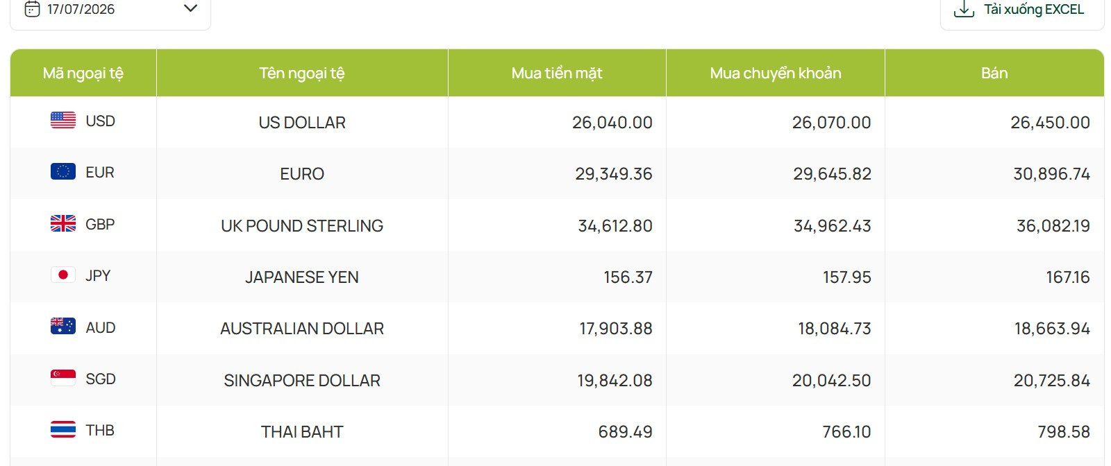Image resolution: width=1111 pixels, height=466 pixels.
Task: Click the Mua tiền mặt column header
Action: coord(557,73)
